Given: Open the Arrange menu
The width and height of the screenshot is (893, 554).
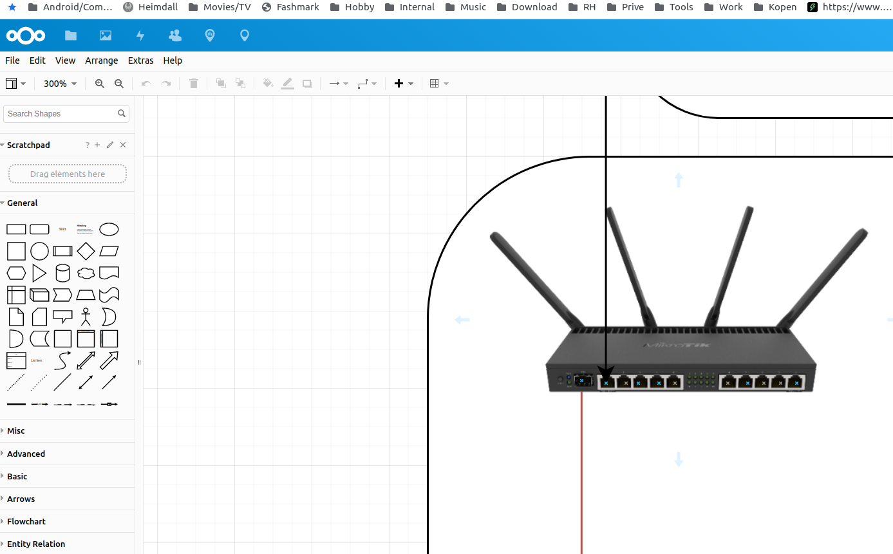Looking at the screenshot, I should coord(102,60).
